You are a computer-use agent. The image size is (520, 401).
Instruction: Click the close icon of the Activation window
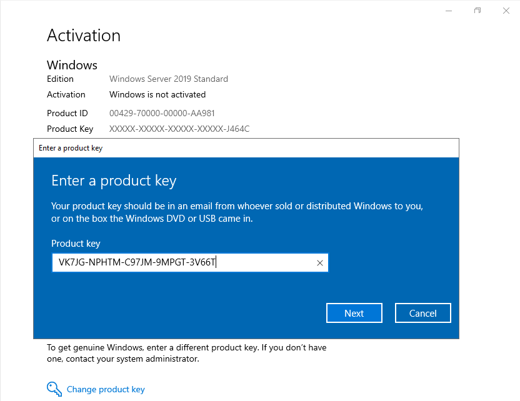point(506,10)
